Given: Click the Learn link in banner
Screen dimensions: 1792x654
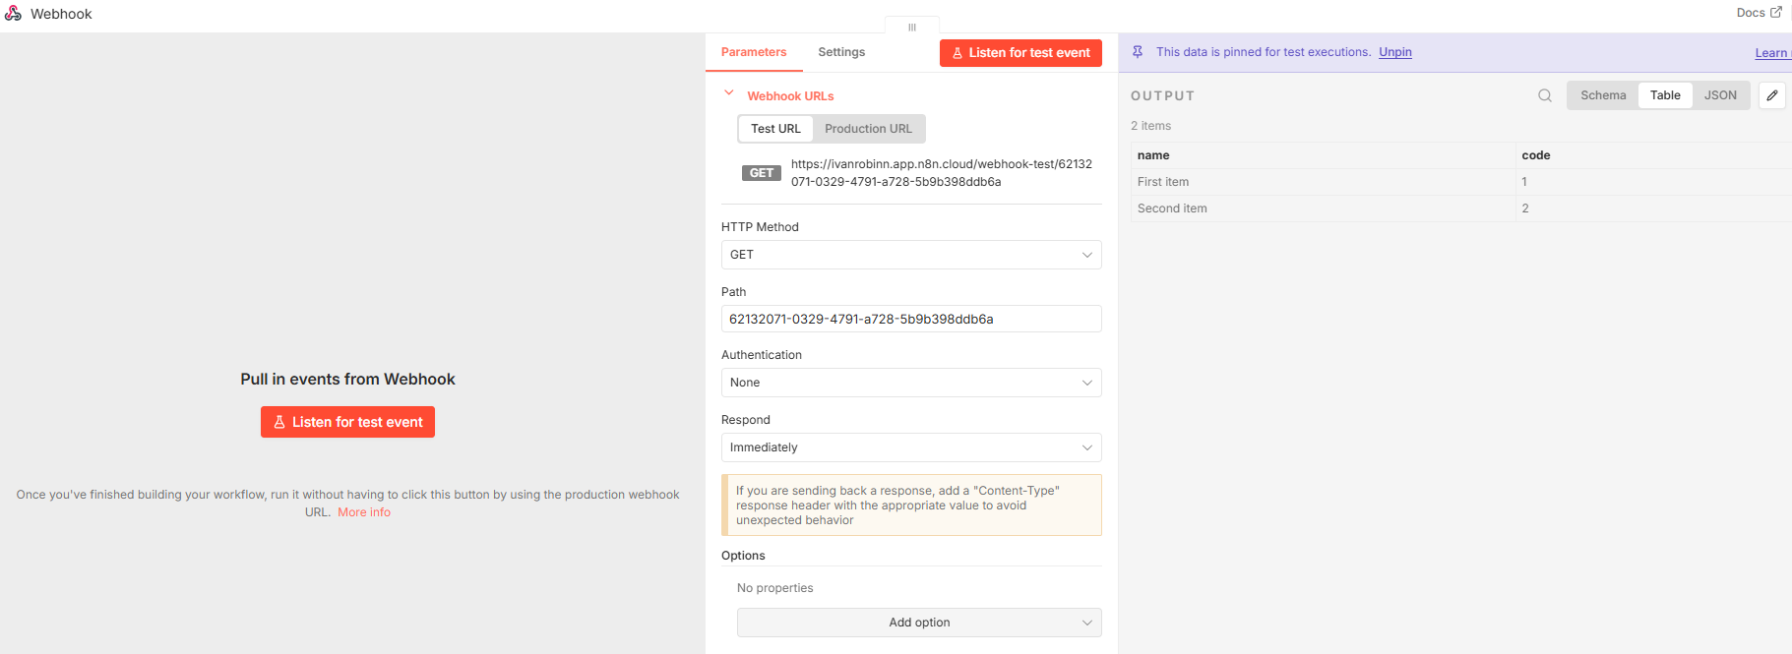Looking at the screenshot, I should [x=1772, y=53].
